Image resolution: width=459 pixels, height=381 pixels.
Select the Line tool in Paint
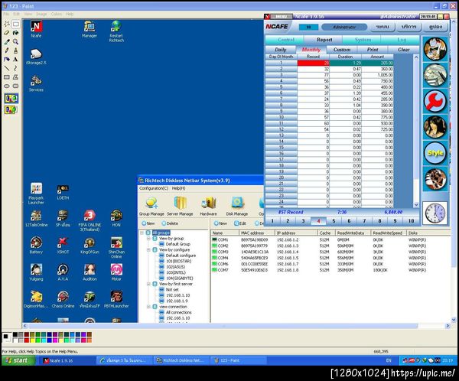(x=7, y=68)
